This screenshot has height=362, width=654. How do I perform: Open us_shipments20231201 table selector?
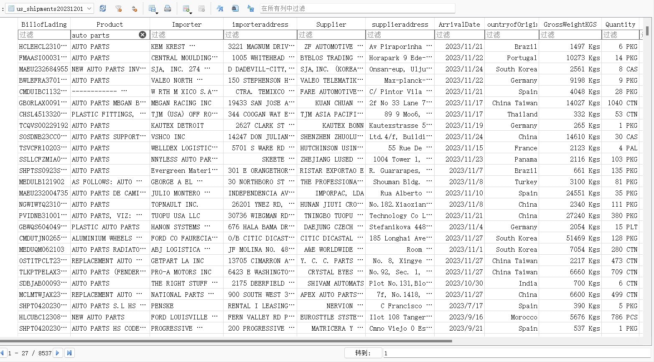[x=49, y=8]
